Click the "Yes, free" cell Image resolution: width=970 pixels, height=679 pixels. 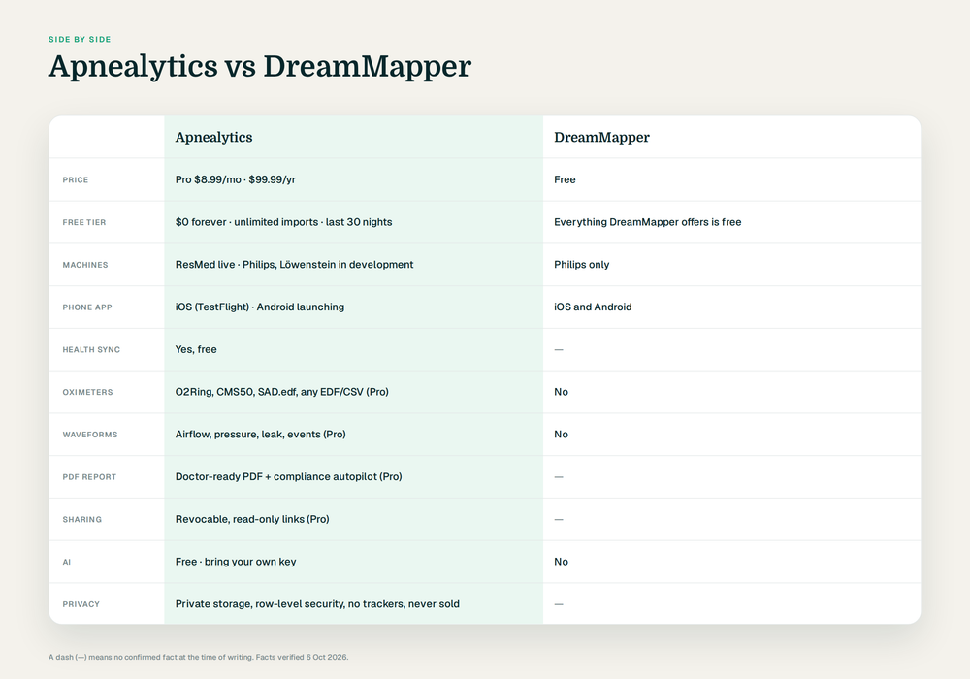[196, 349]
